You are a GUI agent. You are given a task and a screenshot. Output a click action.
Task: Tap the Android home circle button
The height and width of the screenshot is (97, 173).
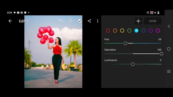169,49
